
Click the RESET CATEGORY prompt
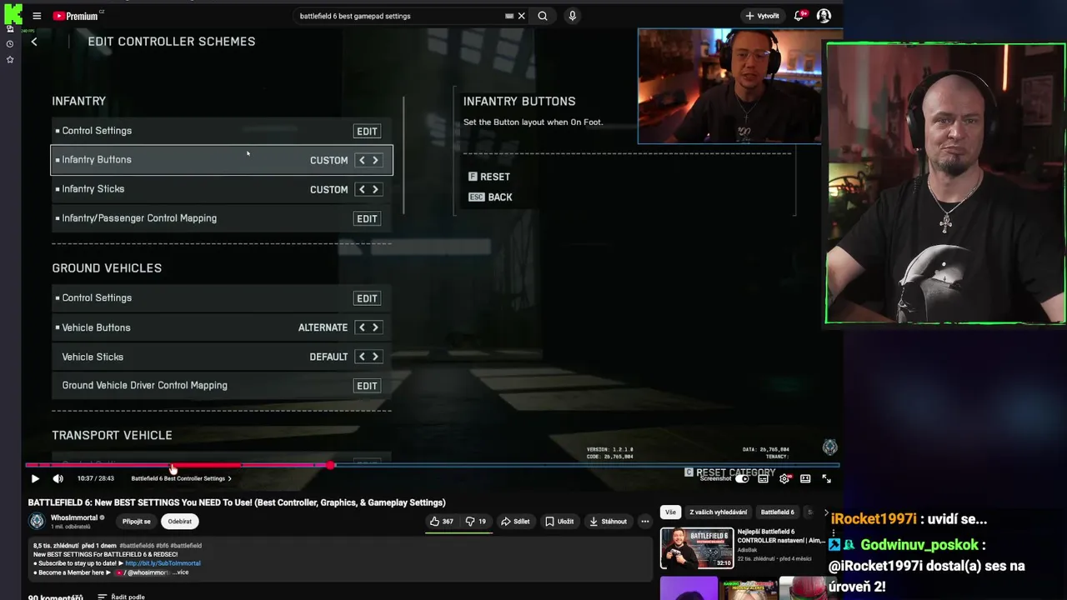(x=730, y=472)
